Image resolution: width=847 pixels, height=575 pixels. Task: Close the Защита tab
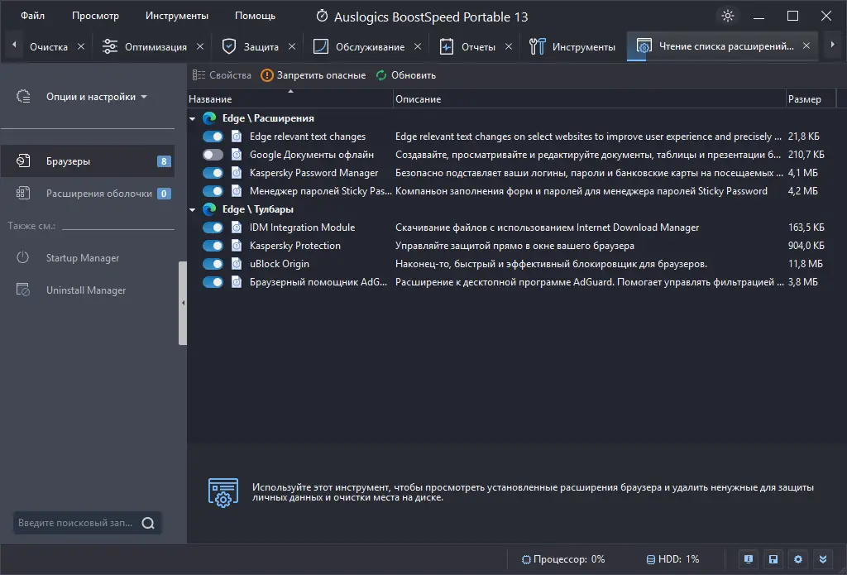tap(292, 46)
